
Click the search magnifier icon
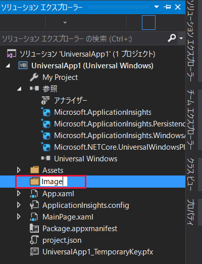(172, 38)
